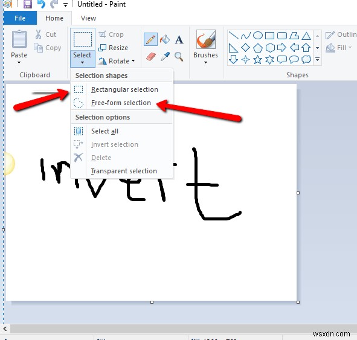
Task: Choose the Four-point star shape
Action: tap(246, 60)
